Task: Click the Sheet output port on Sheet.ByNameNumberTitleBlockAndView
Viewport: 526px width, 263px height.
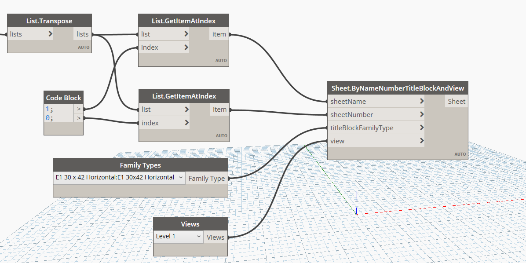Action: (x=456, y=101)
